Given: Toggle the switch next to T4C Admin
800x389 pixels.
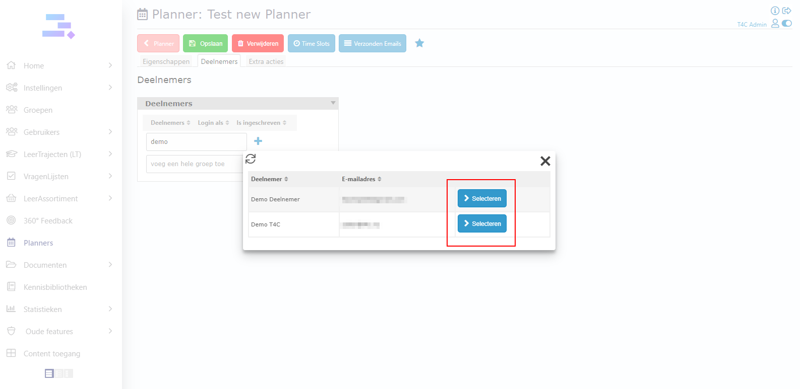Looking at the screenshot, I should [787, 24].
